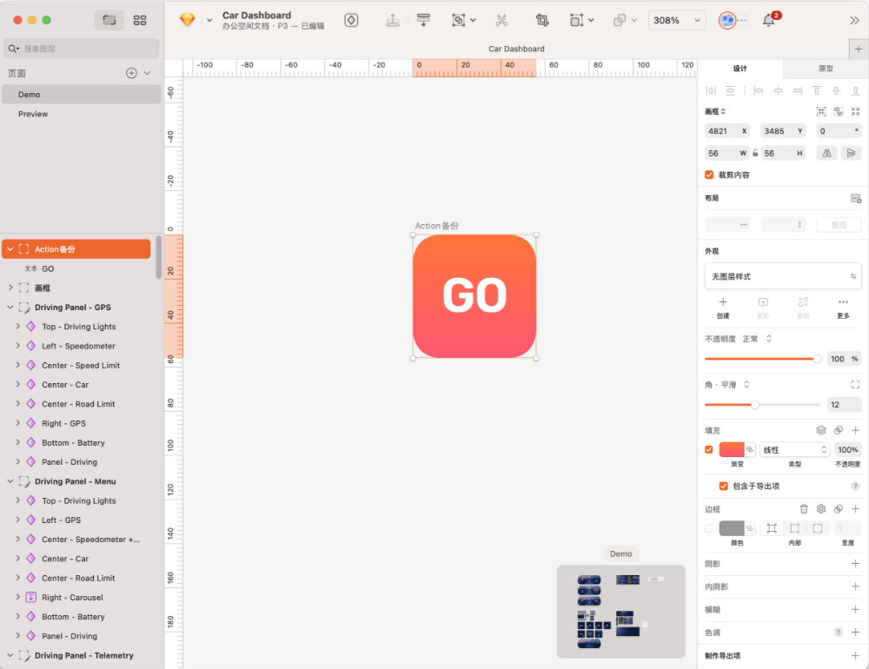Delete border using the trash icon

point(804,509)
